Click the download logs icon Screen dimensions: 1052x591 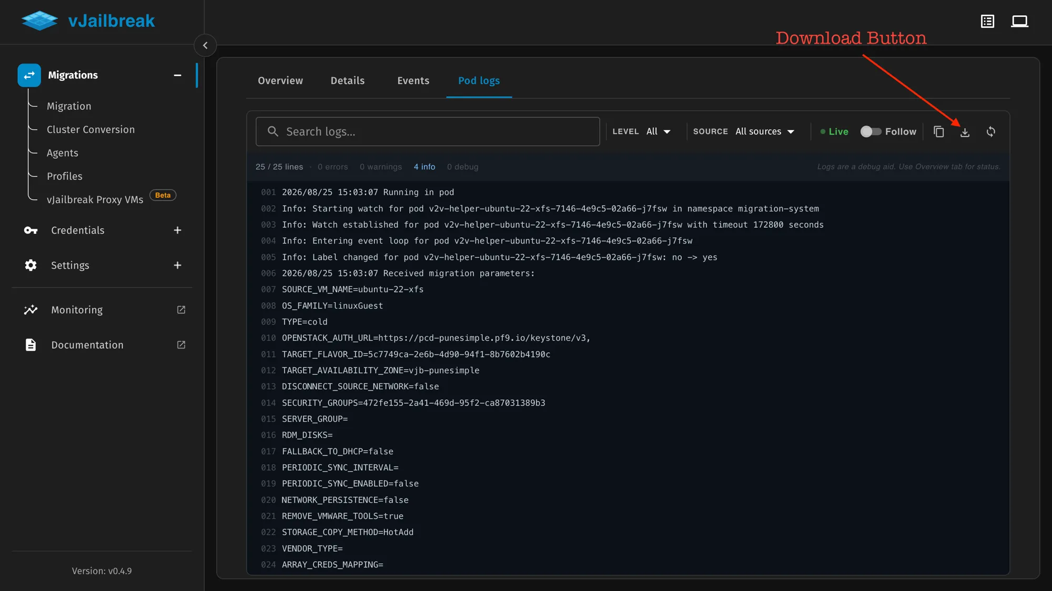(965, 132)
